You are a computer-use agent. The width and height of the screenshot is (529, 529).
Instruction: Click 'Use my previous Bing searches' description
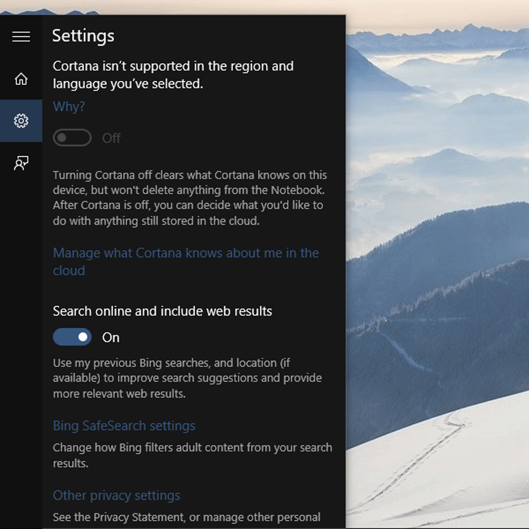pos(187,378)
